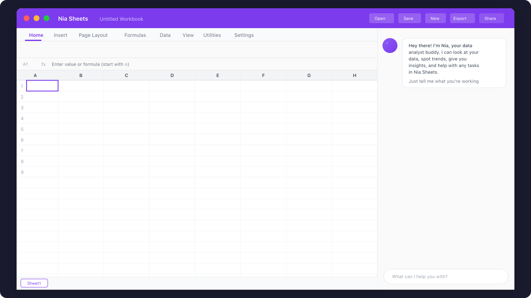Select the Sheet1 tab

click(34, 283)
